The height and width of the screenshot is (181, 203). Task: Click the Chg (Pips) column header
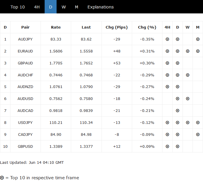(117, 27)
